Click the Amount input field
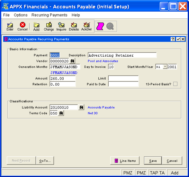Image resolution: width=189 pixels, height=177 pixels. pos(63,78)
